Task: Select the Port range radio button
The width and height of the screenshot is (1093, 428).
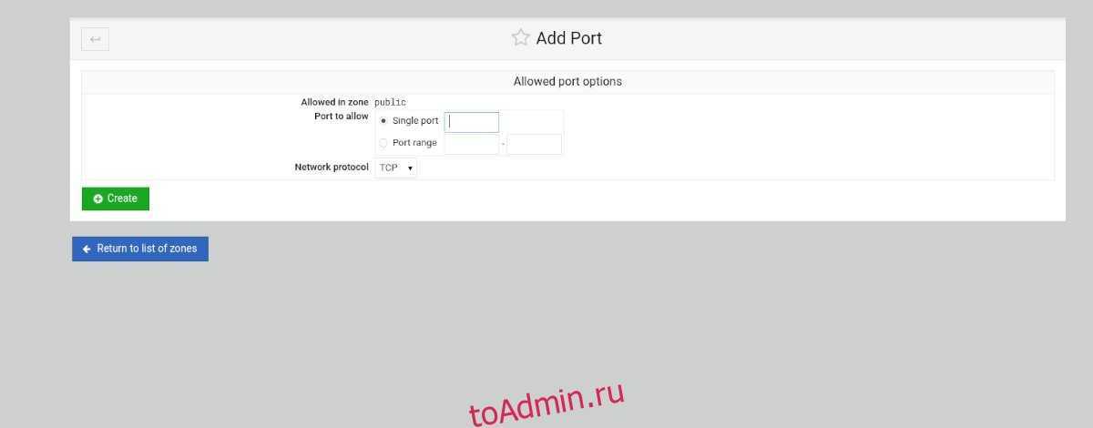Action: [x=383, y=143]
